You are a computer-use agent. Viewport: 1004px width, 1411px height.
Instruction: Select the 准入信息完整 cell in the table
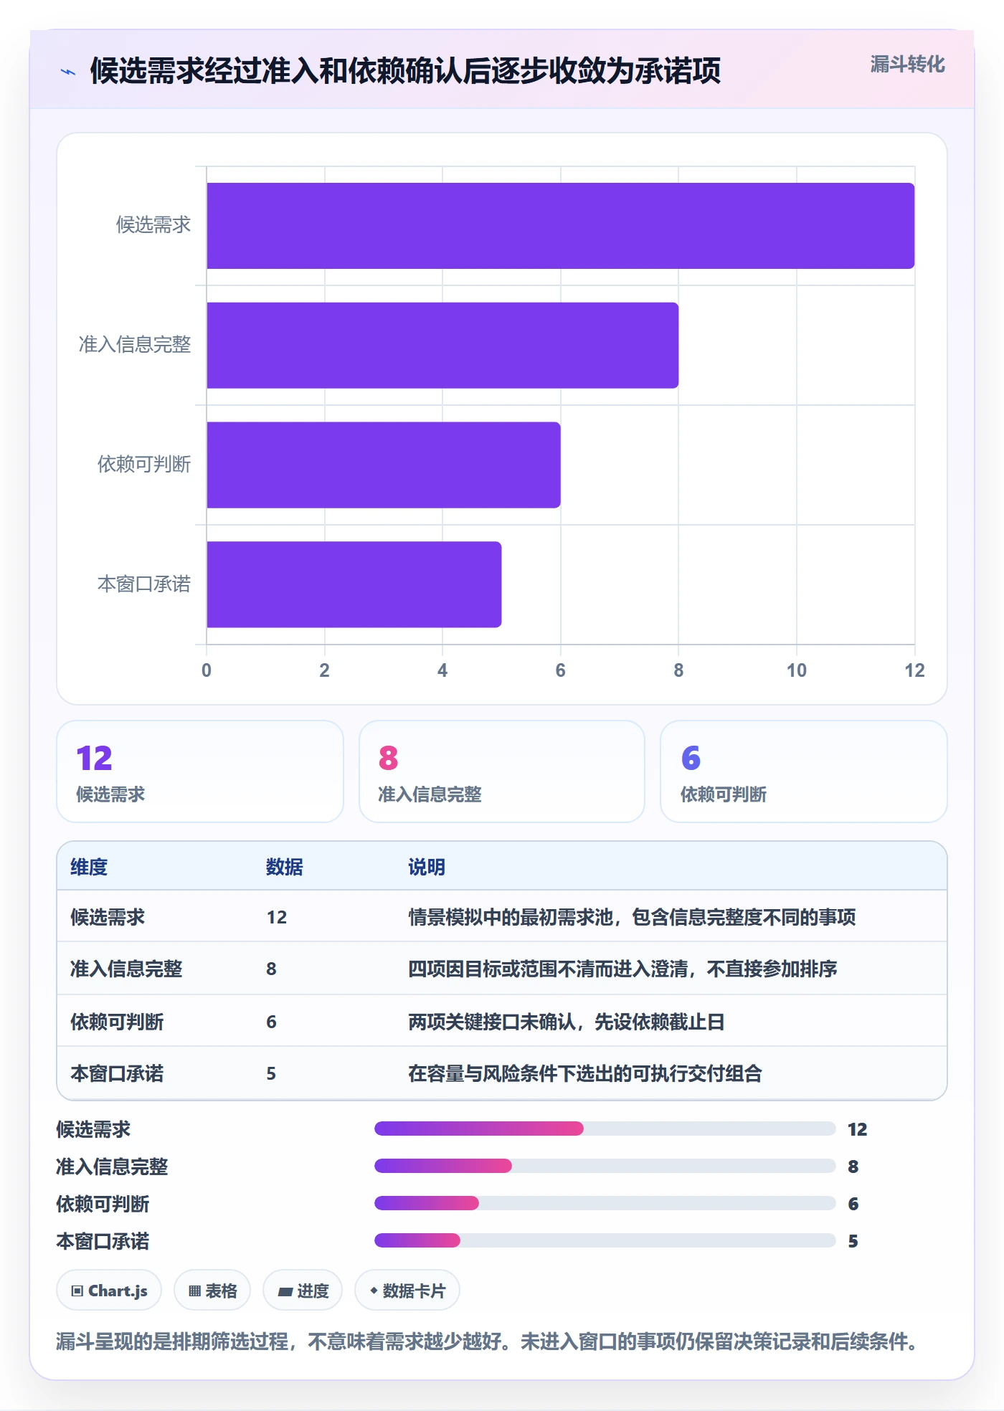click(x=126, y=969)
